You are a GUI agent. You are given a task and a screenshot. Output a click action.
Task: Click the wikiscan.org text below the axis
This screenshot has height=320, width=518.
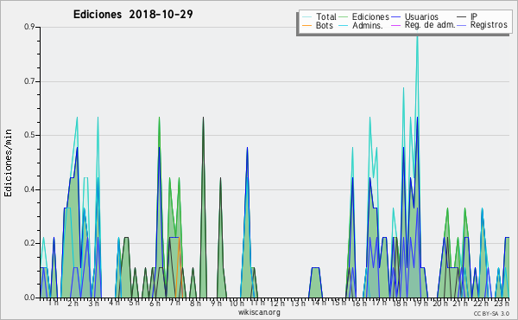[x=259, y=312]
